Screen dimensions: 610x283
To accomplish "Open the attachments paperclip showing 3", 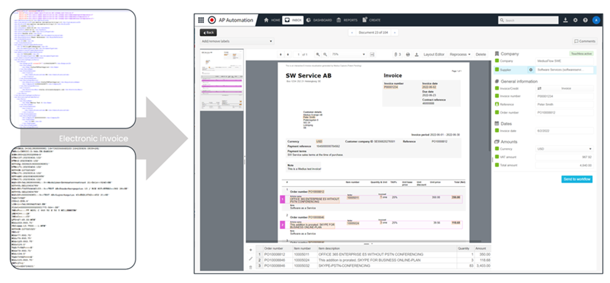I will point(397,54).
